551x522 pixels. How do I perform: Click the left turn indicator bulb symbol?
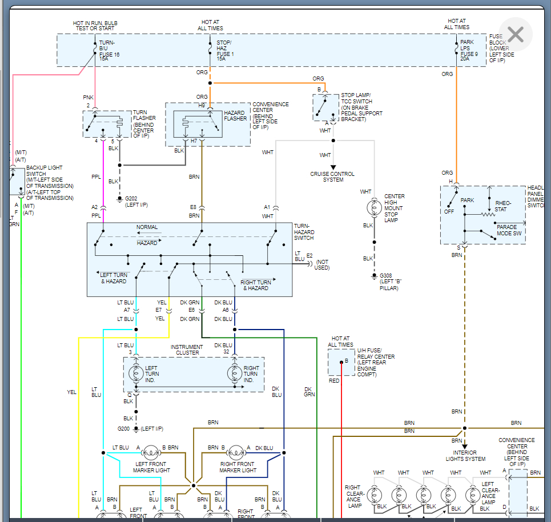[136, 374]
